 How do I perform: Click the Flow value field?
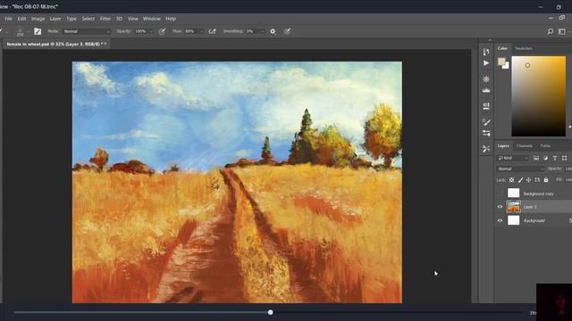pos(190,32)
